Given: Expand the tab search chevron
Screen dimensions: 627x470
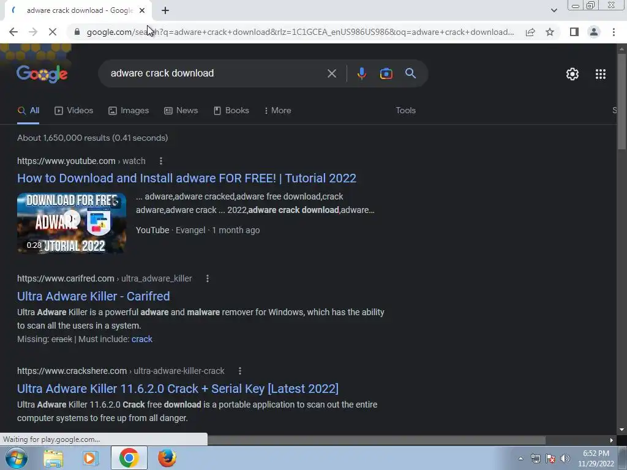Looking at the screenshot, I should pos(554,11).
